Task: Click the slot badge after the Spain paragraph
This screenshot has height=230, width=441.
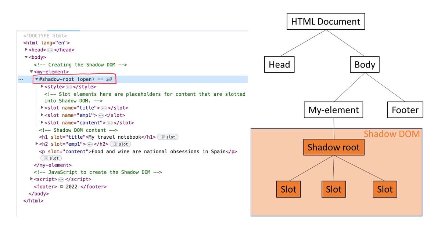Action: click(x=51, y=158)
